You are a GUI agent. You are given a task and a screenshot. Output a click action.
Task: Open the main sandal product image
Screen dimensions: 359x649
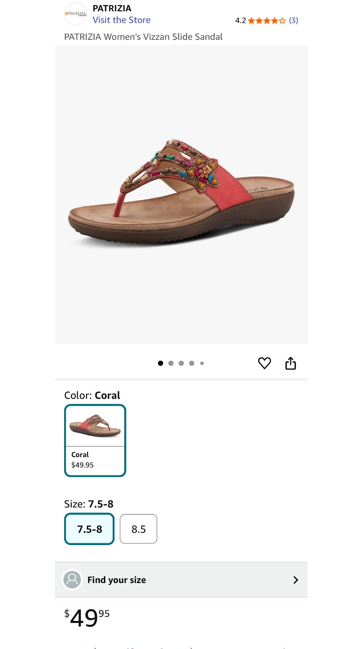[x=181, y=194]
